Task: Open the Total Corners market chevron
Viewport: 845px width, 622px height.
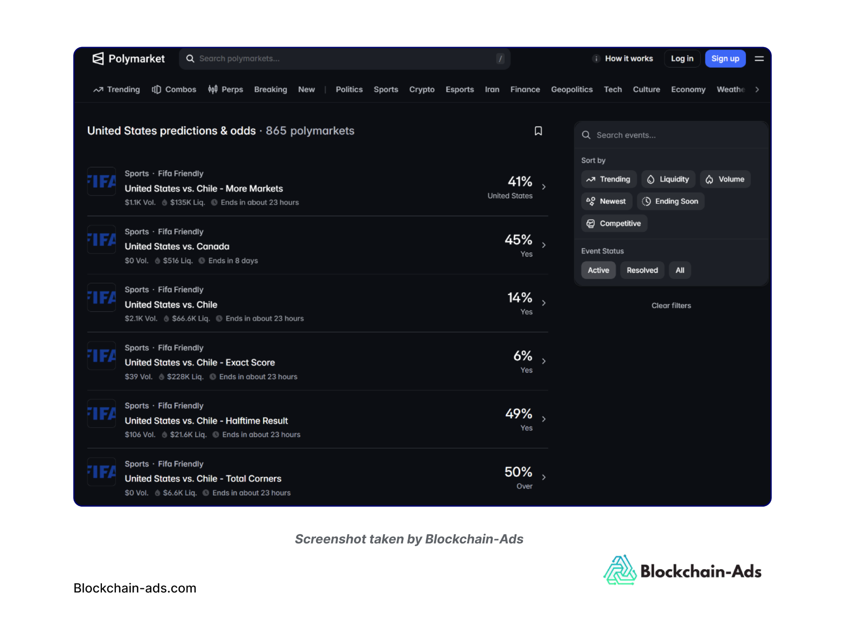Action: click(544, 477)
